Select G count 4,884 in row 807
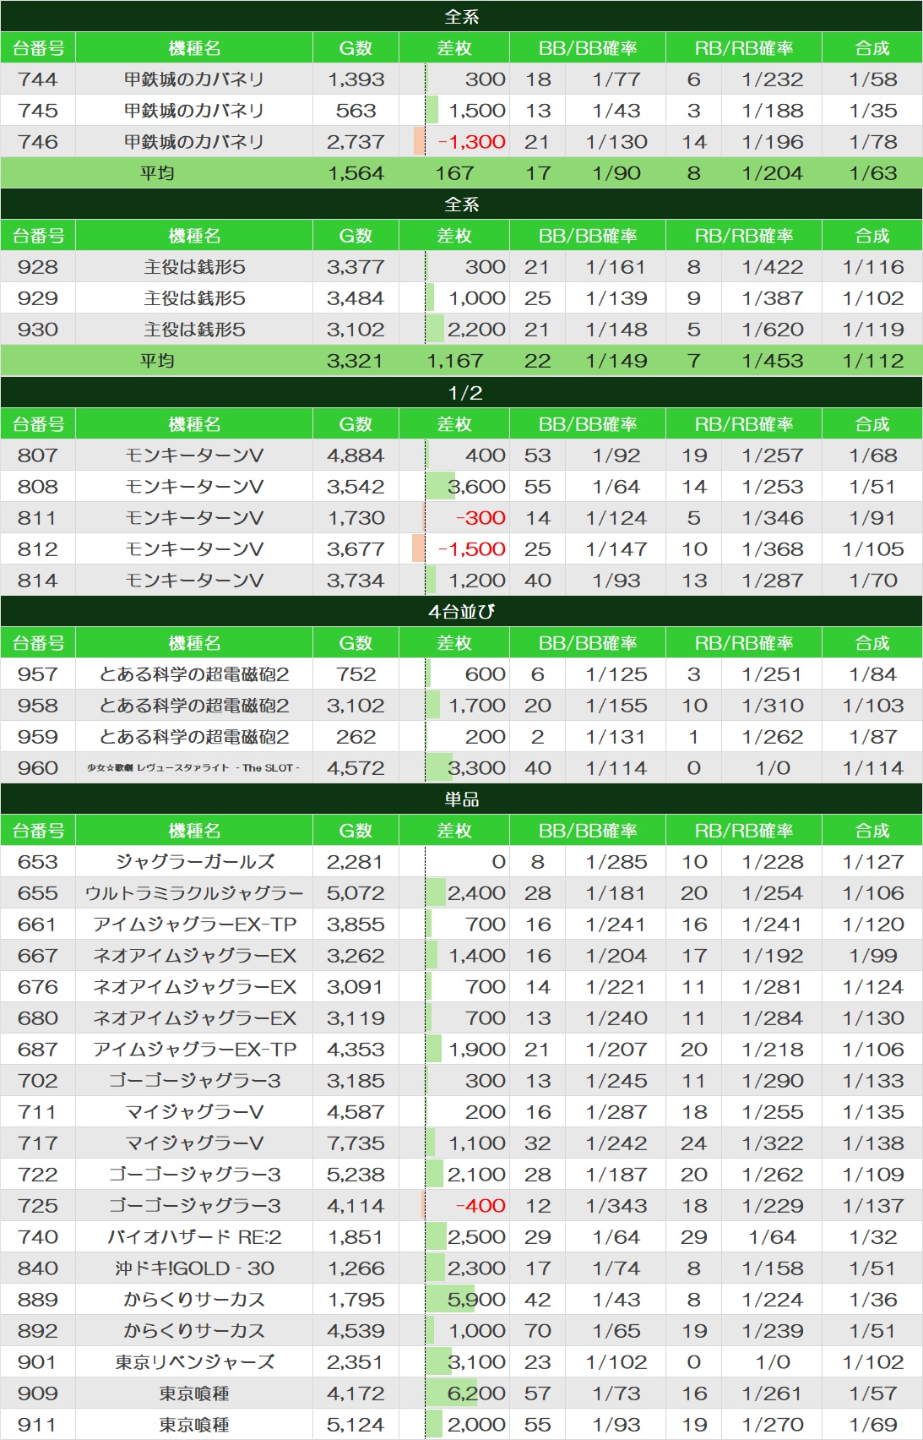This screenshot has height=1440, width=923. tap(356, 455)
